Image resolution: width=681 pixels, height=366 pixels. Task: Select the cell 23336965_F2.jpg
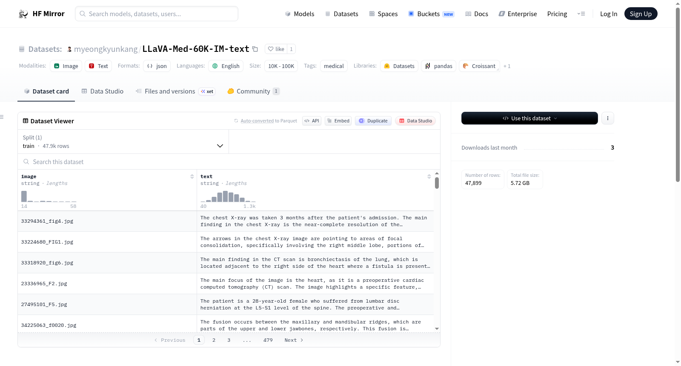(x=107, y=284)
